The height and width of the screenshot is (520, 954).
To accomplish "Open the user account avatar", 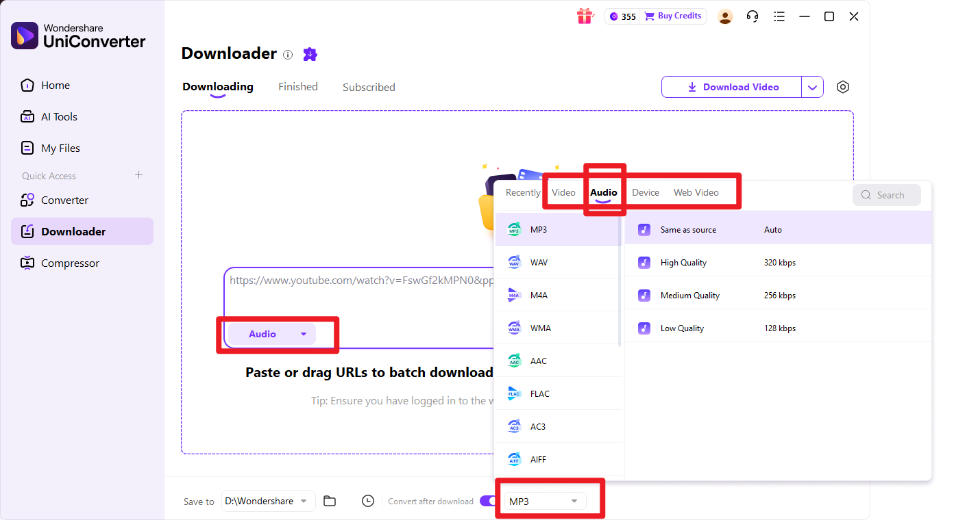I will tap(725, 16).
